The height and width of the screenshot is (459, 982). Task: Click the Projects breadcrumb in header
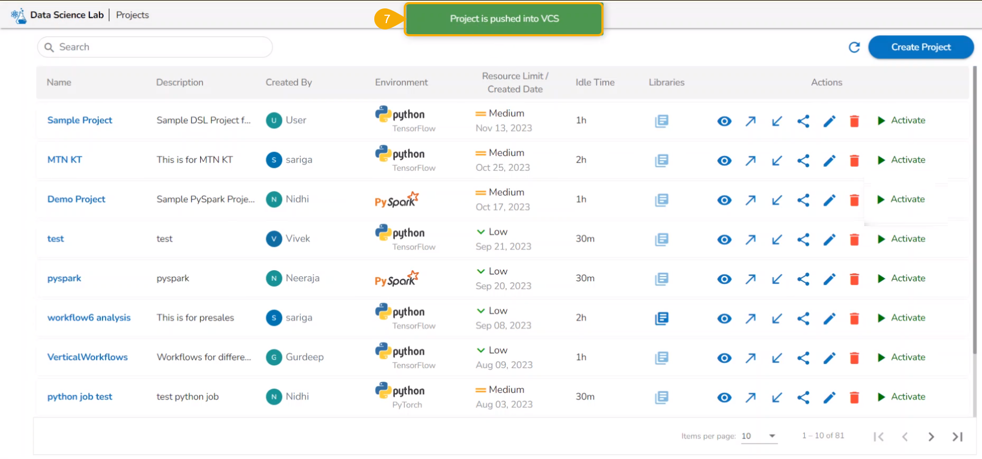coord(132,15)
